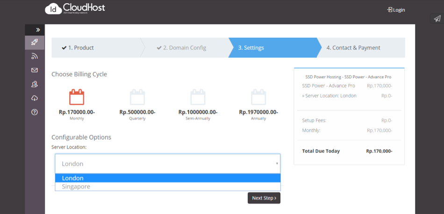Click the Rp.1970000.00- annual price

click(x=258, y=112)
